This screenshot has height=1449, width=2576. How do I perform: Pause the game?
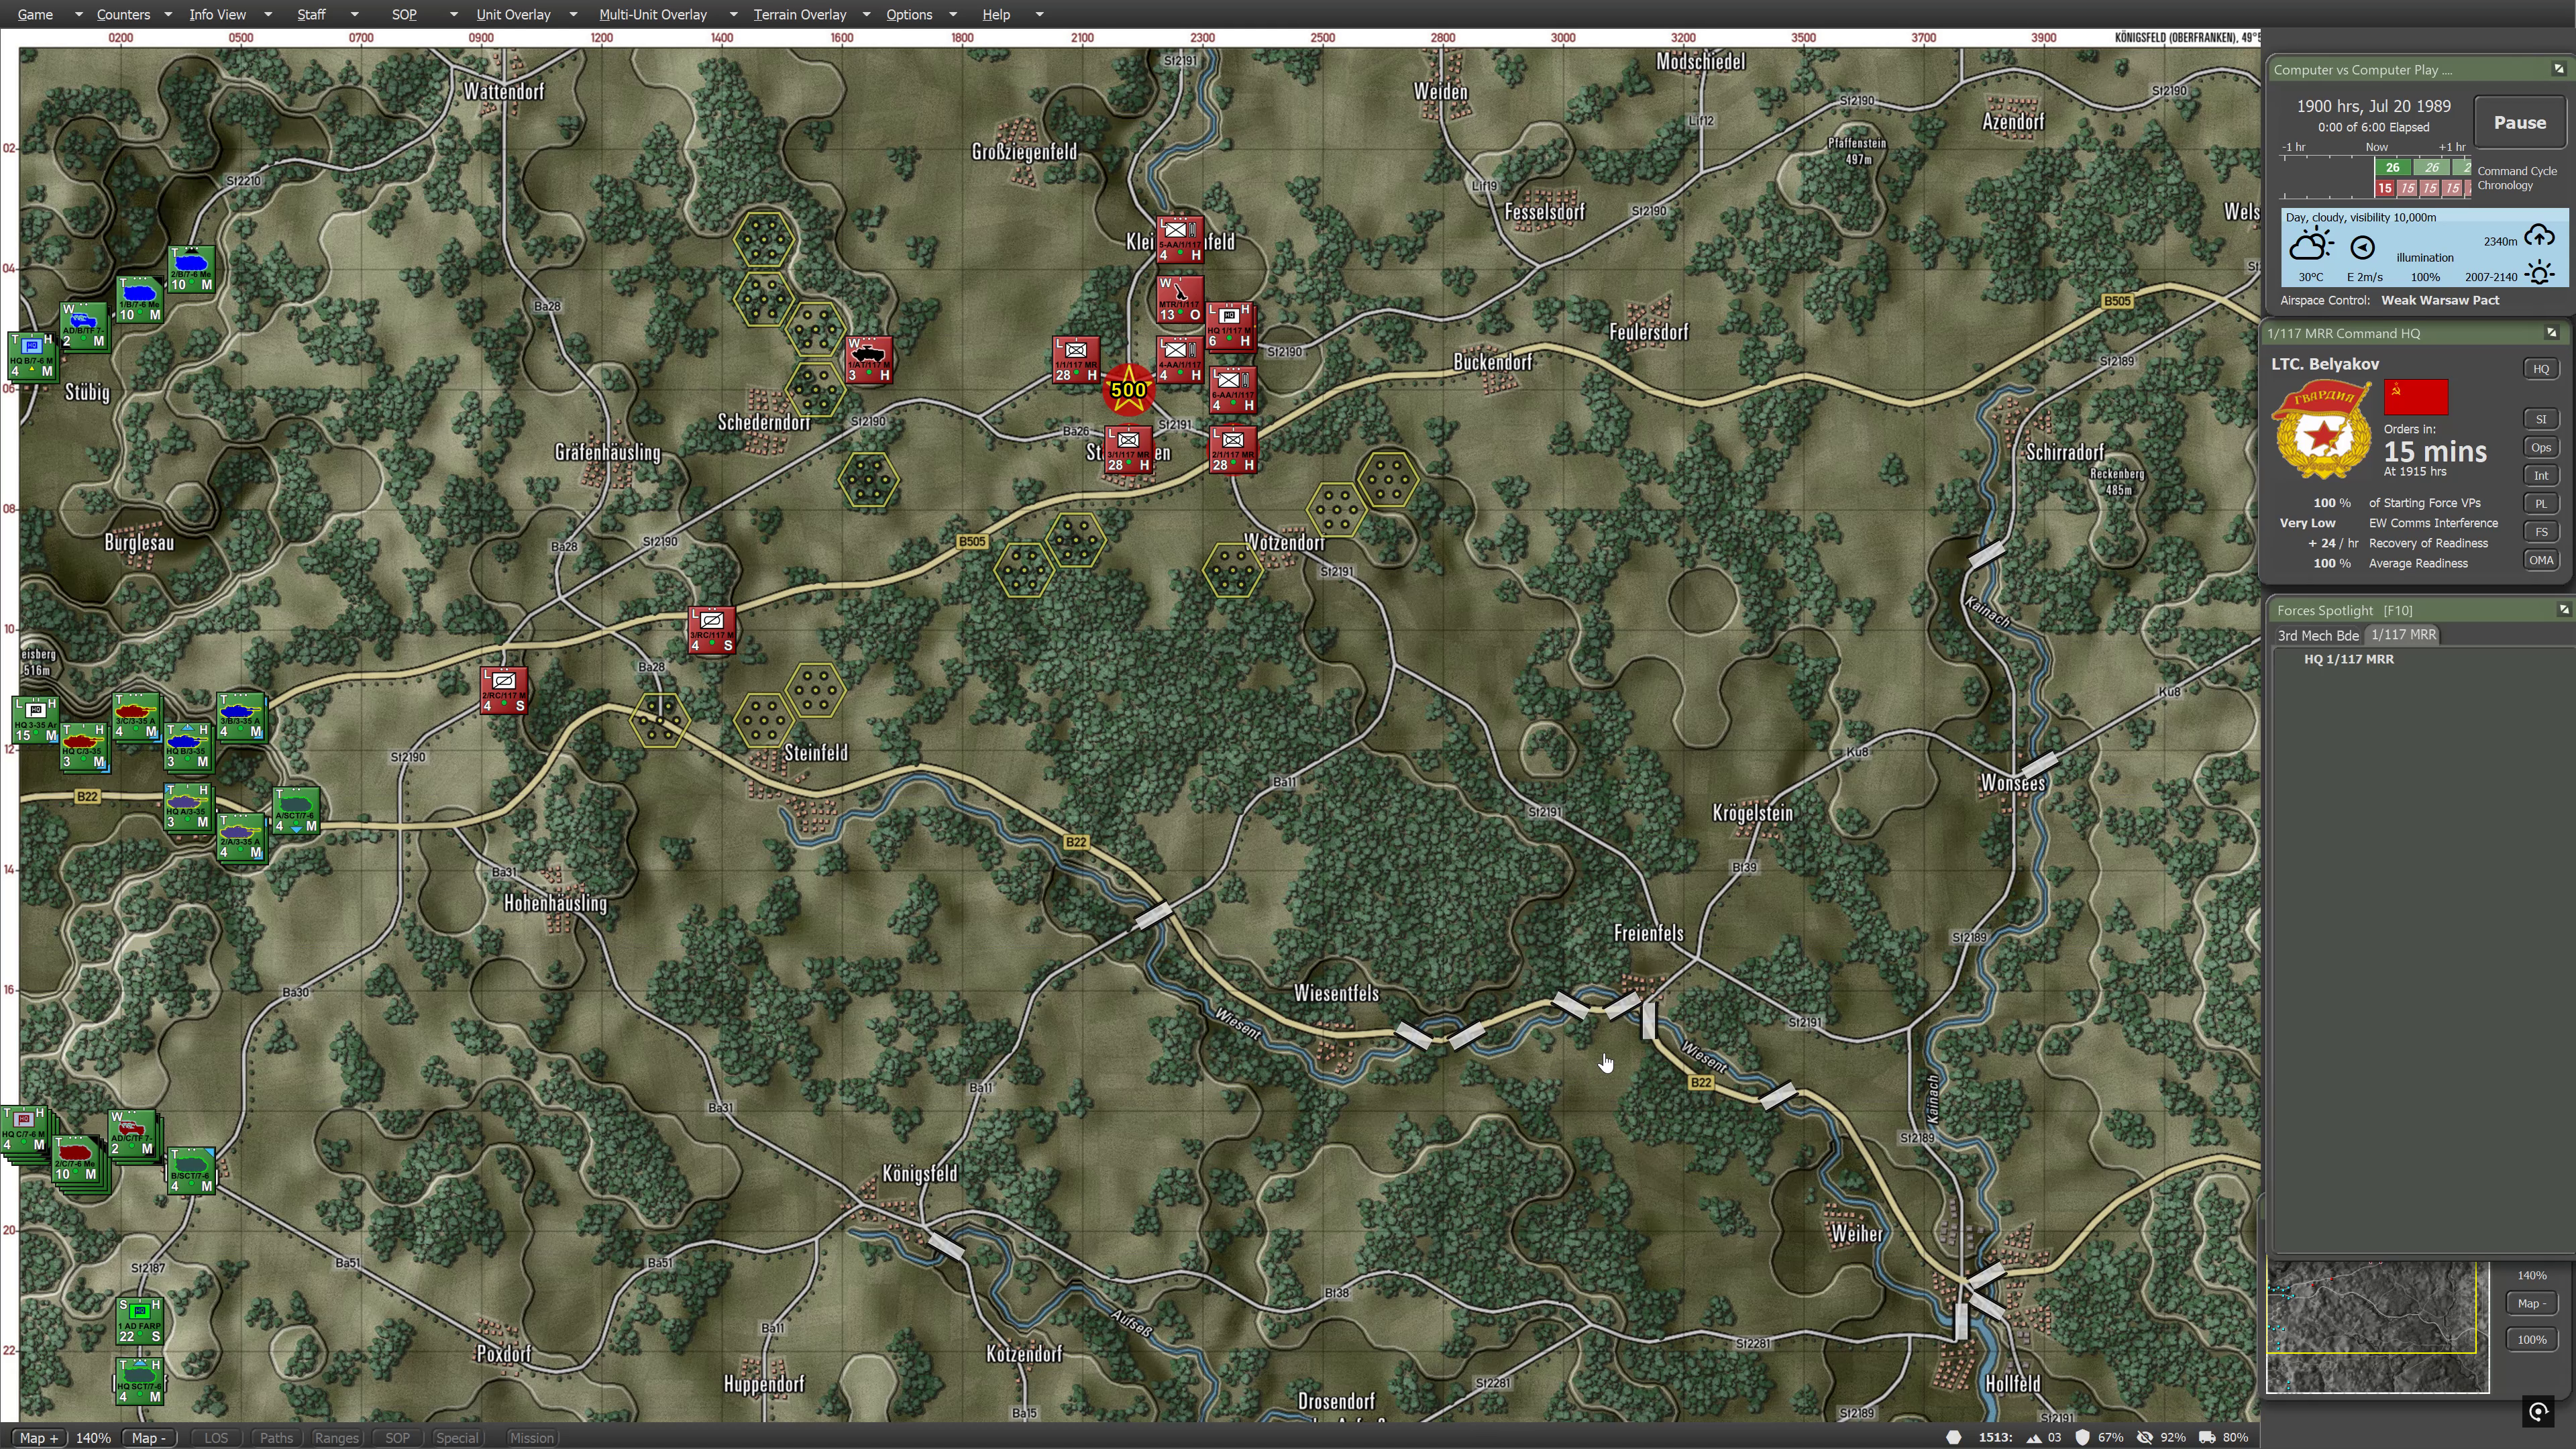(x=2519, y=123)
